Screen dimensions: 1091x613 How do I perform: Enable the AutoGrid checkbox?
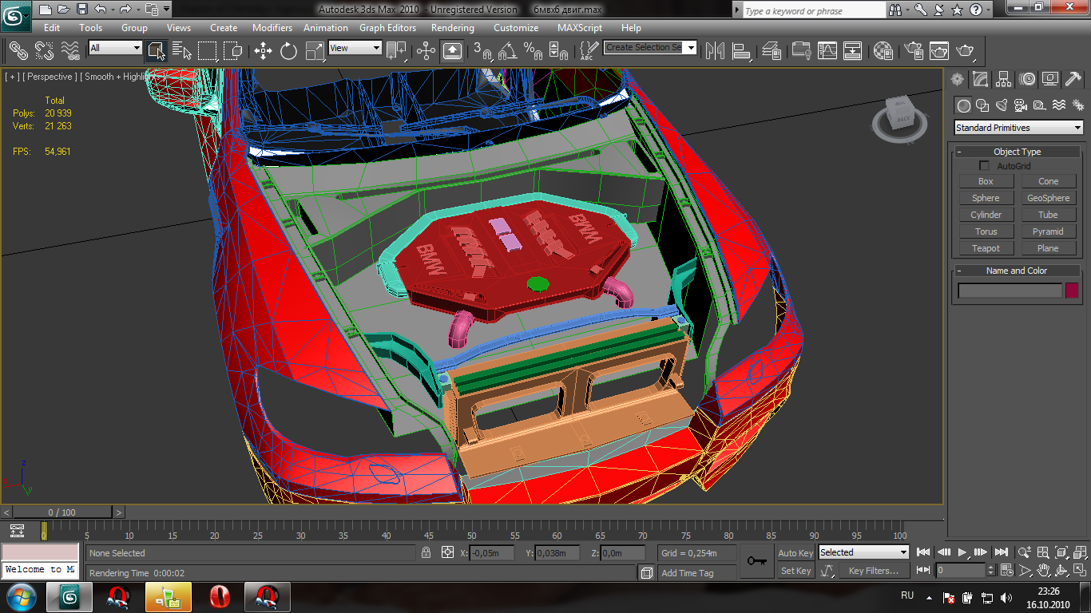[x=984, y=166]
